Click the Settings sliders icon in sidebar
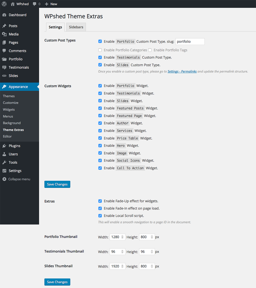The image size is (256, 288). coord(4,171)
